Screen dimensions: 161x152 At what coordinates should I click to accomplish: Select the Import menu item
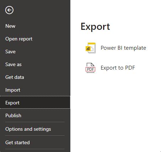coord(13,90)
